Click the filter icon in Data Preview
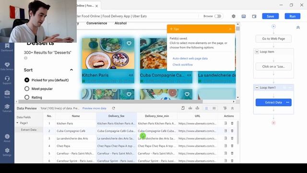The height and width of the screenshot is (173, 307). pyautogui.click(x=225, y=108)
